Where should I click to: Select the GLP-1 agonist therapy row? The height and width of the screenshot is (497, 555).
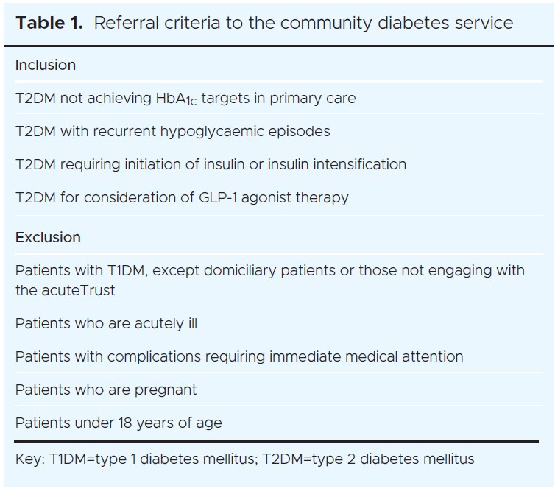pyautogui.click(x=182, y=197)
